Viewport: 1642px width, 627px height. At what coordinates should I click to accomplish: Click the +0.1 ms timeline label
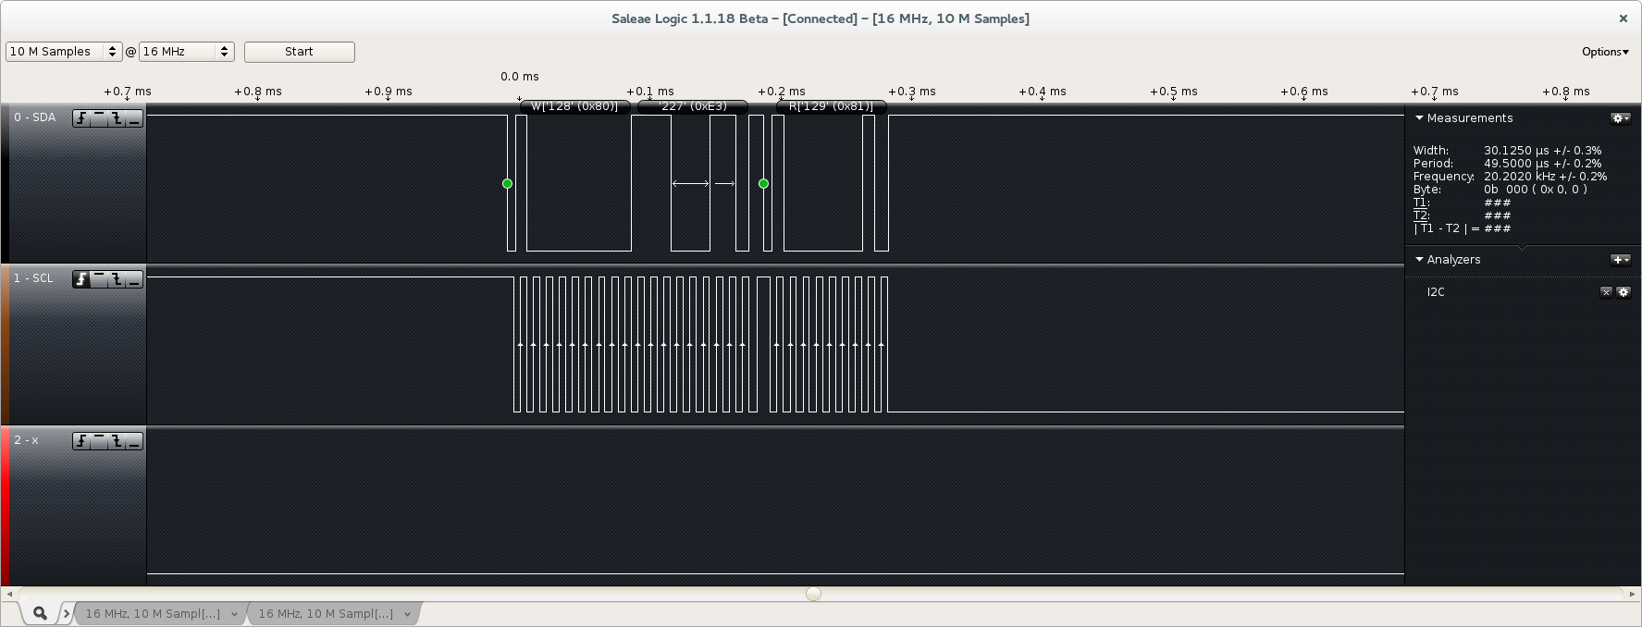pos(650,92)
